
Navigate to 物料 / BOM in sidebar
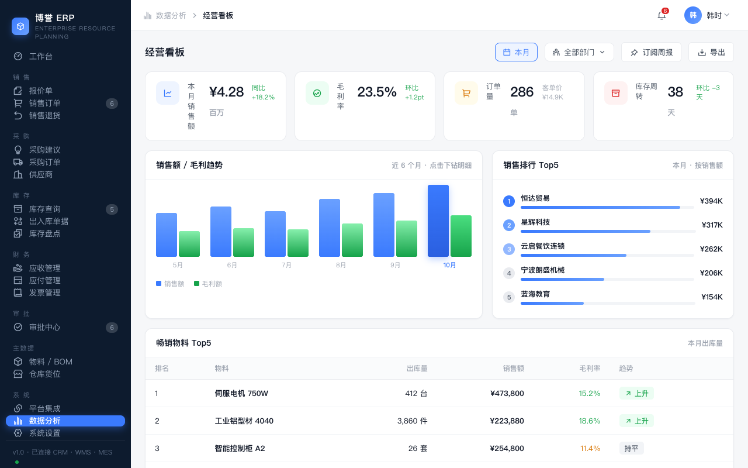65,362
